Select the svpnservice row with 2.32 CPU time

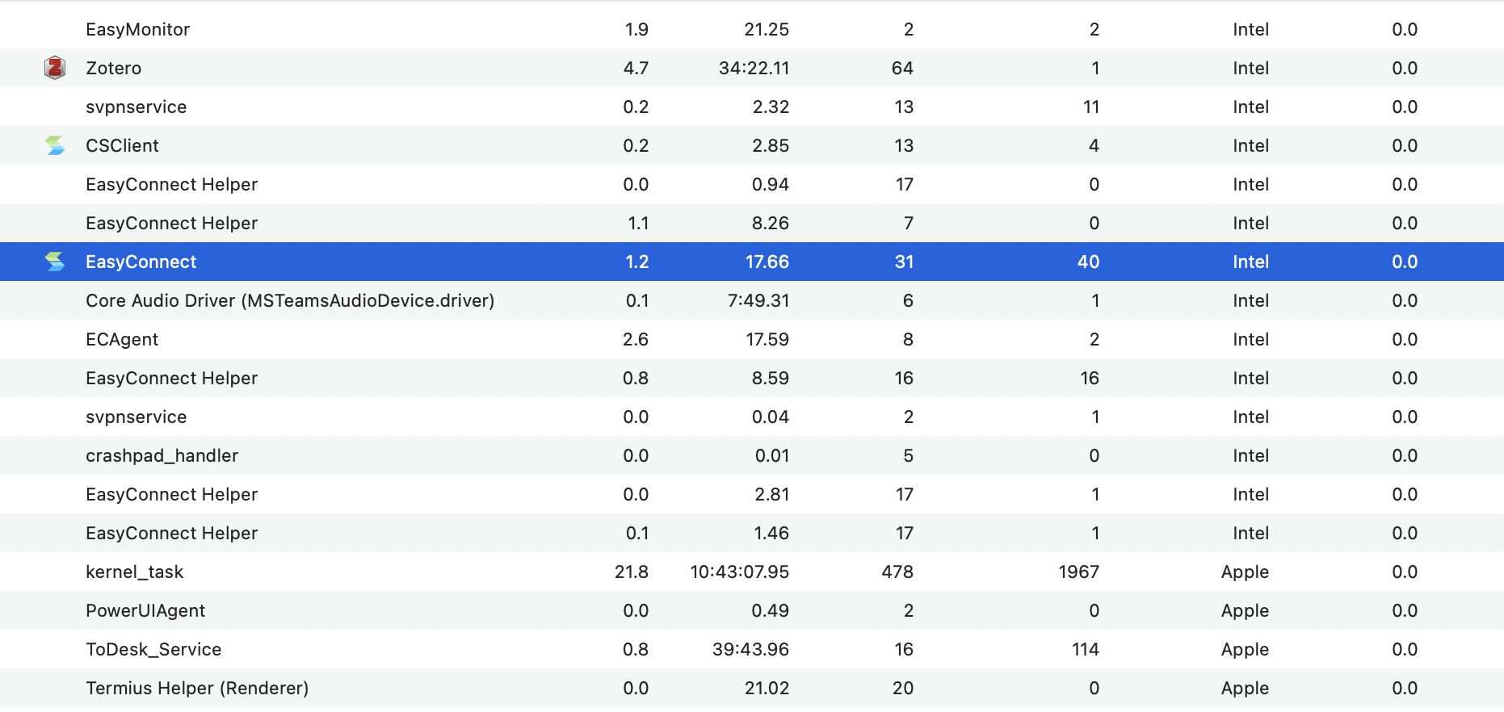click(x=752, y=107)
